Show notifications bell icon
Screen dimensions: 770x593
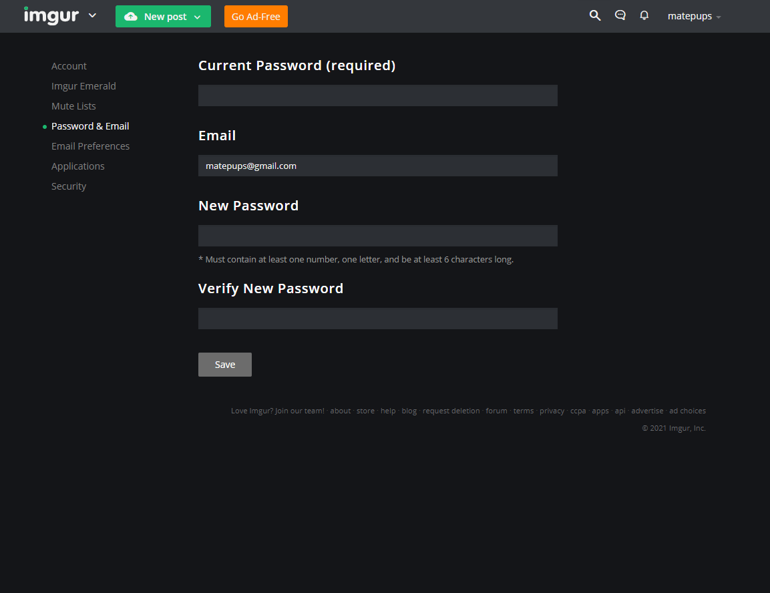pyautogui.click(x=644, y=16)
